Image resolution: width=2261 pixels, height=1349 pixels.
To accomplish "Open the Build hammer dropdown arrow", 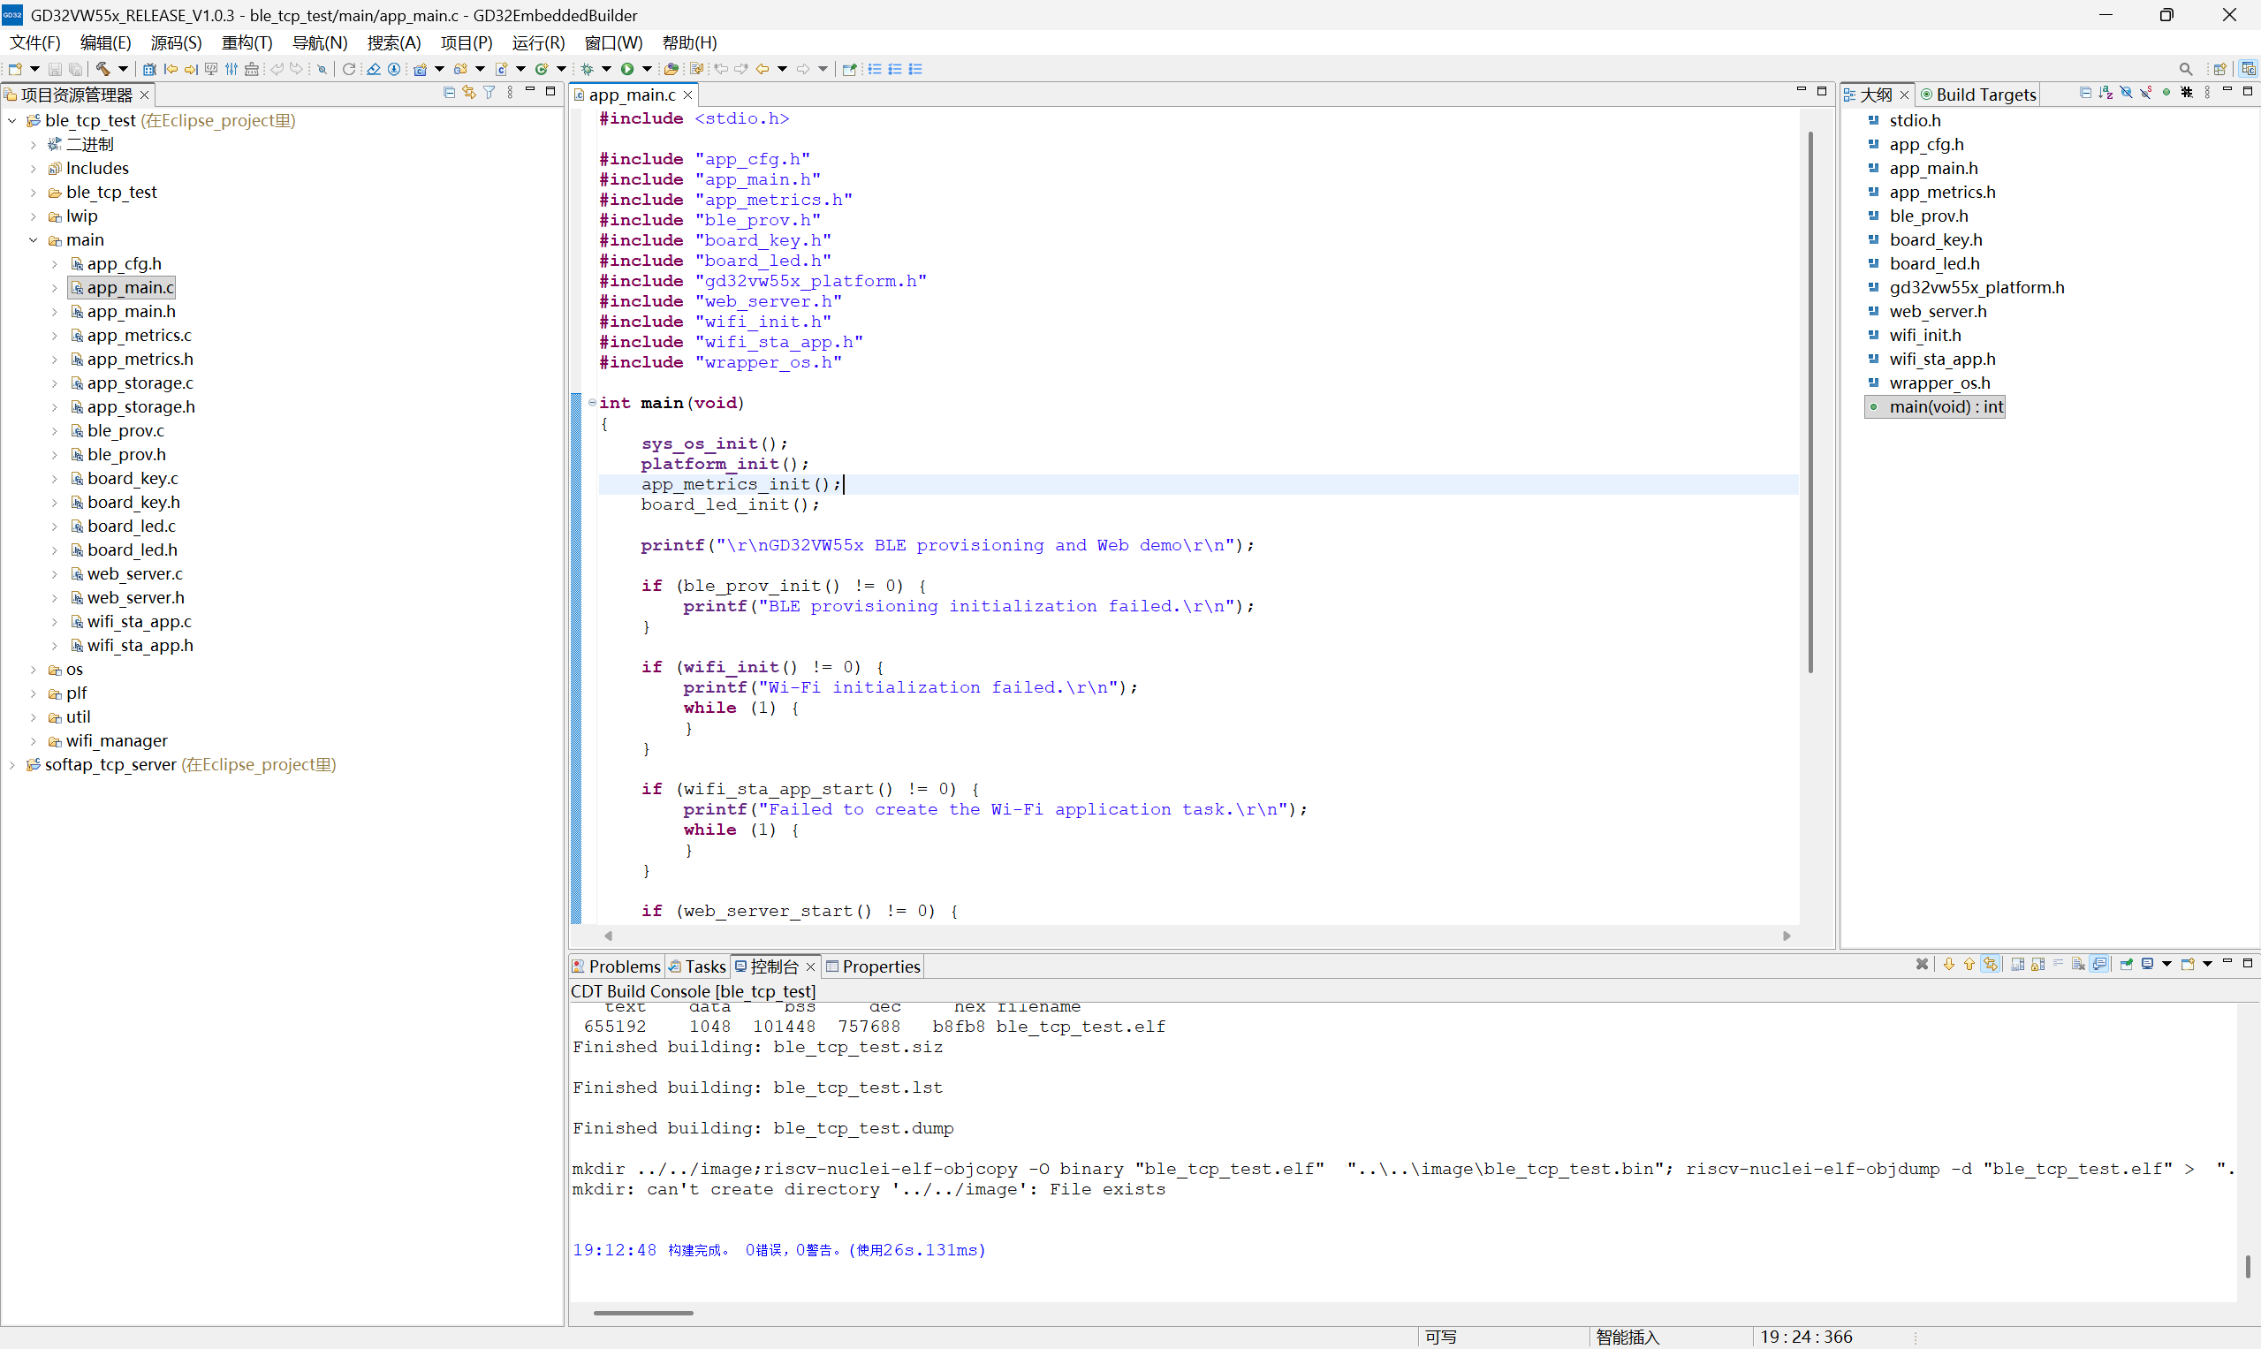I will (x=123, y=69).
